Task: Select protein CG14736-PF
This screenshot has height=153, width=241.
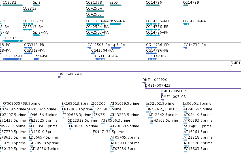Action: (152, 59)
